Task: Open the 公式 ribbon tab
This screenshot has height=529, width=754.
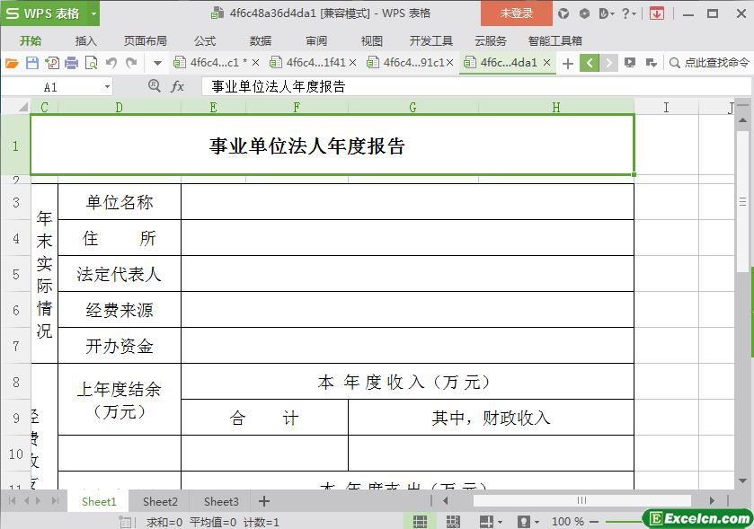Action: point(205,40)
